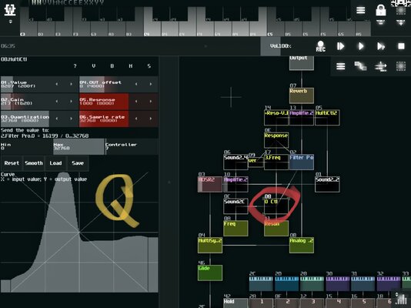The image size is (411, 308).
Task: Click the play-from-beginning bar icon
Action: [340, 46]
